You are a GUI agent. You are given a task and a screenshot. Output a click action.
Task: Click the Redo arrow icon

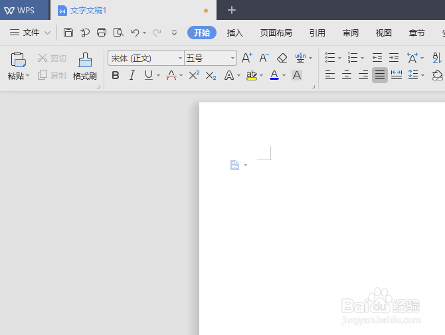pos(157,33)
